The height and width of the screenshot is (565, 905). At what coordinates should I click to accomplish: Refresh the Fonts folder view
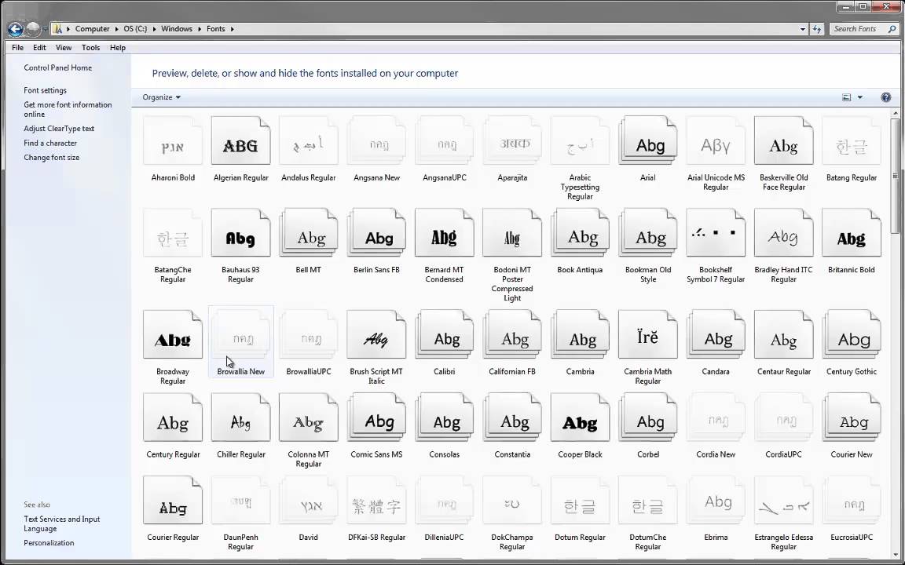[x=817, y=29]
